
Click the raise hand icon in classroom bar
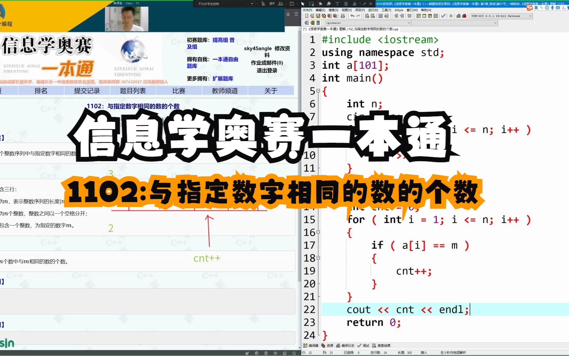coord(263,4)
